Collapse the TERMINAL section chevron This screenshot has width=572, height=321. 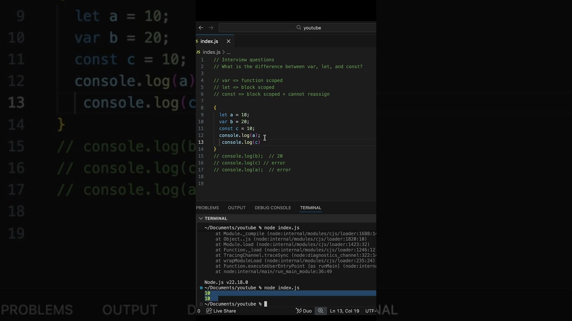[201, 218]
